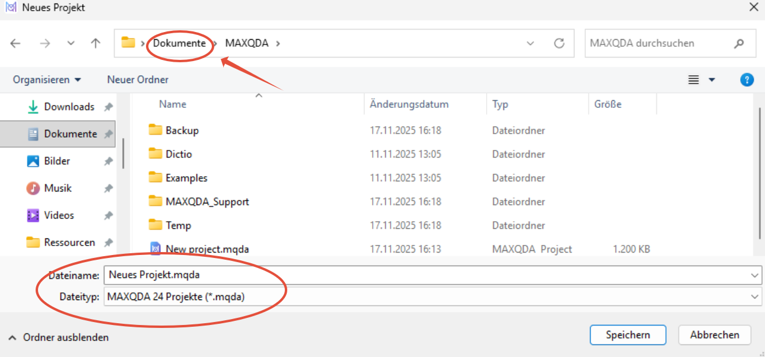This screenshot has height=357, width=765.
Task: Sort by Änderungsdatum column header
Action: click(x=409, y=104)
